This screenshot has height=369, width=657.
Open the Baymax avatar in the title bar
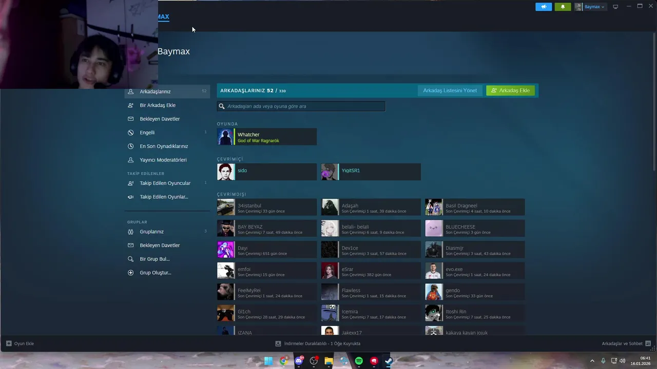(578, 7)
